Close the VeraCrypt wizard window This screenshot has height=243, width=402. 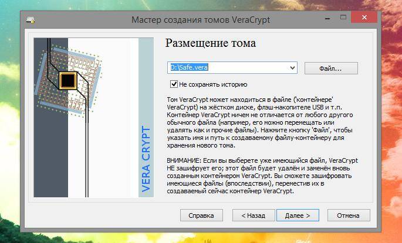point(364,18)
